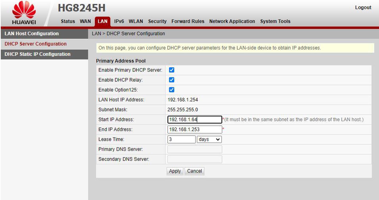Click the same subnet hint text
The height and width of the screenshot is (200, 379).
pos(294,120)
